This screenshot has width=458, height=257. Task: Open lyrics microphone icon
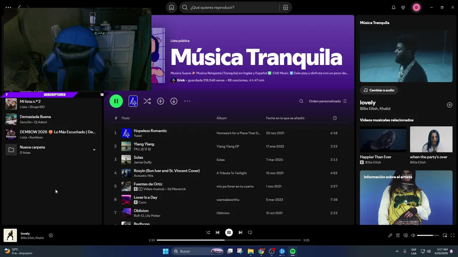pyautogui.click(x=390, y=235)
